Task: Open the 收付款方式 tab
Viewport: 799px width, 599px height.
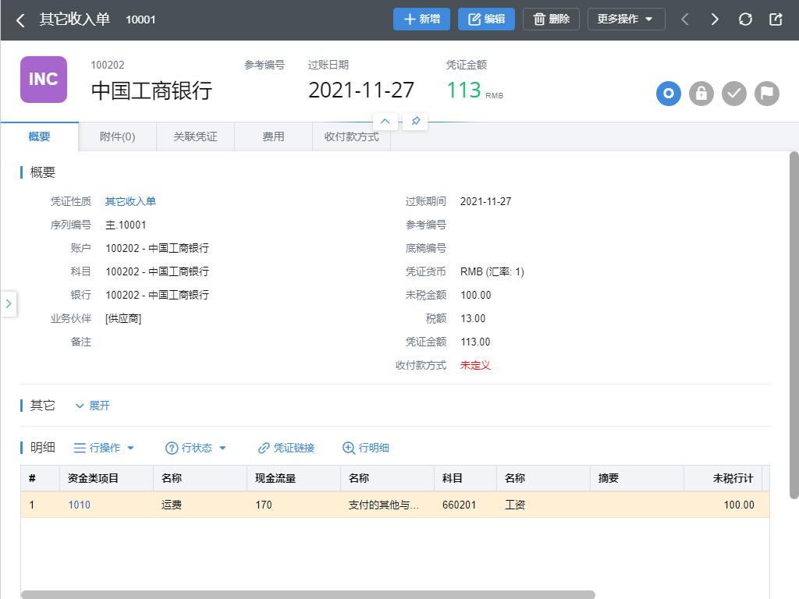Action: point(352,136)
